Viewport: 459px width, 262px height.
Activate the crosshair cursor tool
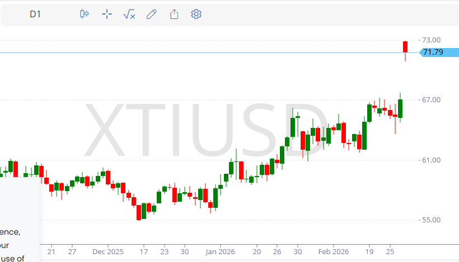pyautogui.click(x=107, y=14)
